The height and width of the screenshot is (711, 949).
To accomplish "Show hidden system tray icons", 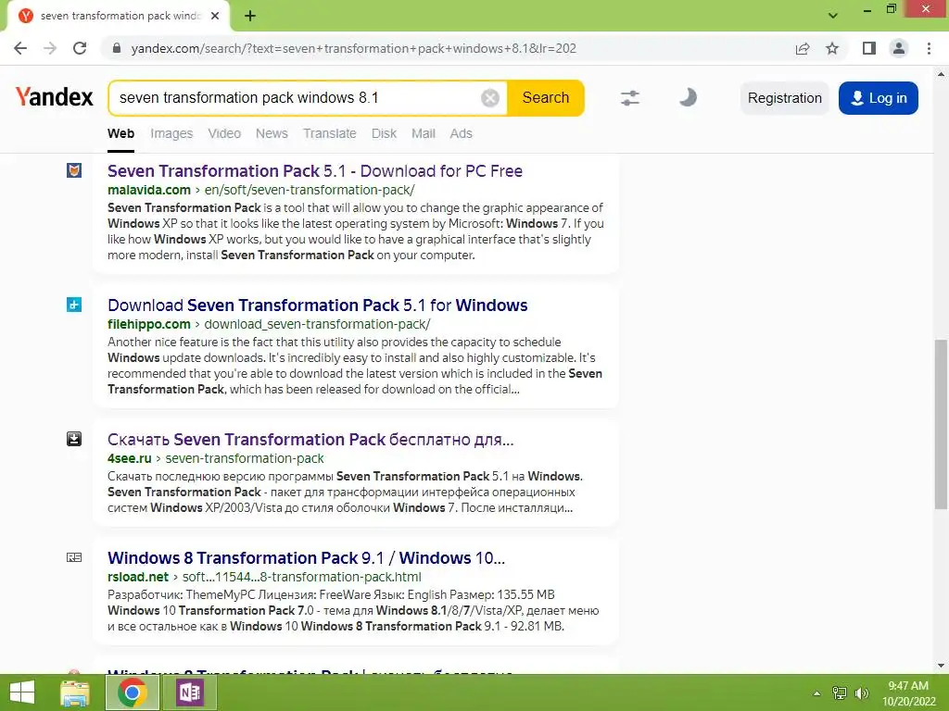I will [816, 693].
